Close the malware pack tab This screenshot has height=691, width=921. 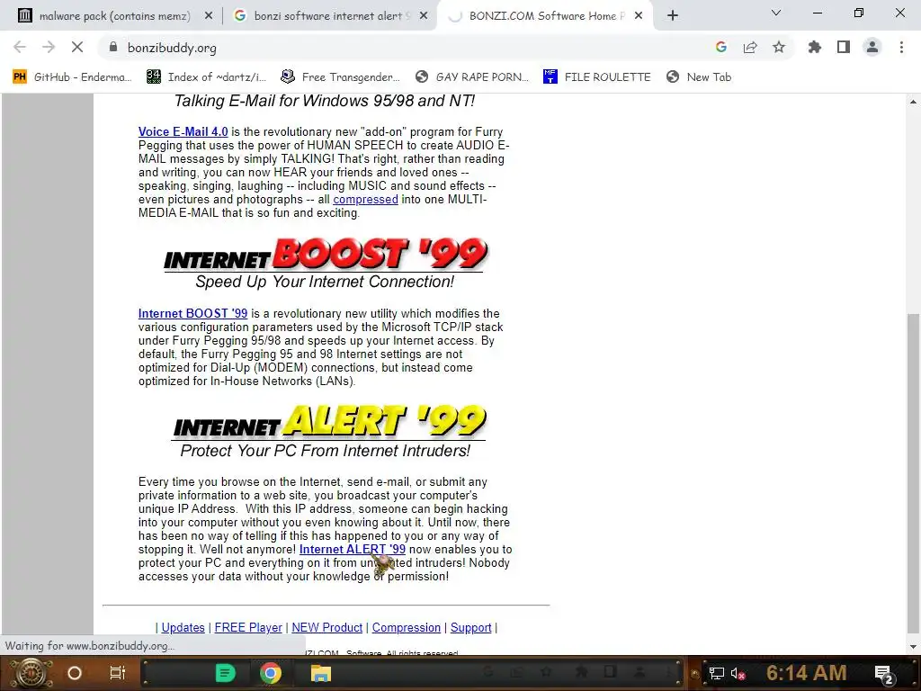[x=209, y=16]
